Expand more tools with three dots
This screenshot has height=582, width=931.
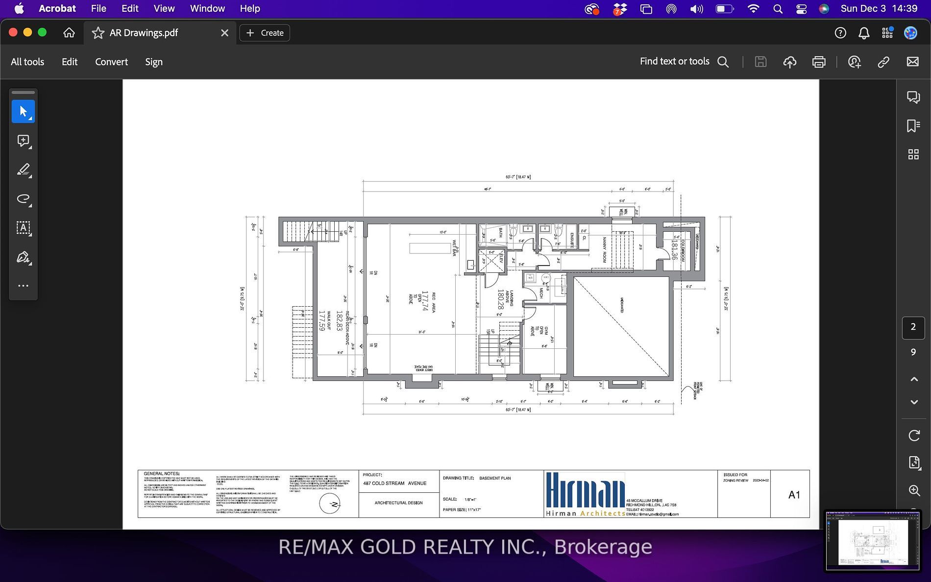click(23, 286)
